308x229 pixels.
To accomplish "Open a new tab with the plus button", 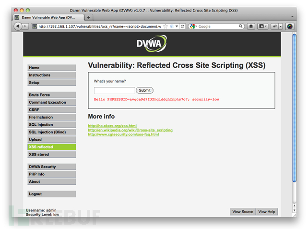I will pos(89,17).
